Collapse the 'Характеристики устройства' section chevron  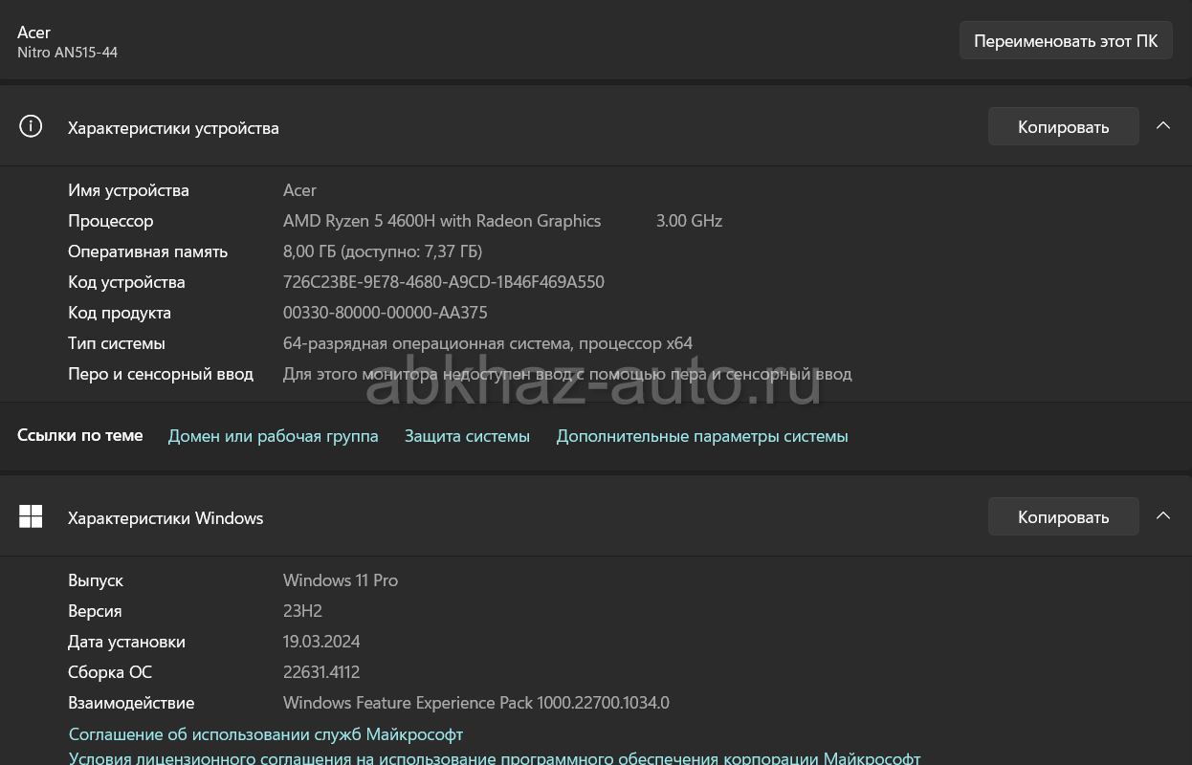point(1163,126)
